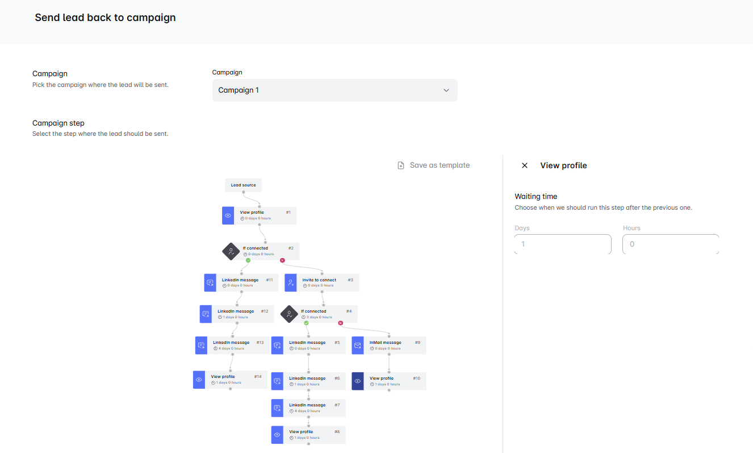Click the Days waiting time input field
The width and height of the screenshot is (753, 453).
563,244
